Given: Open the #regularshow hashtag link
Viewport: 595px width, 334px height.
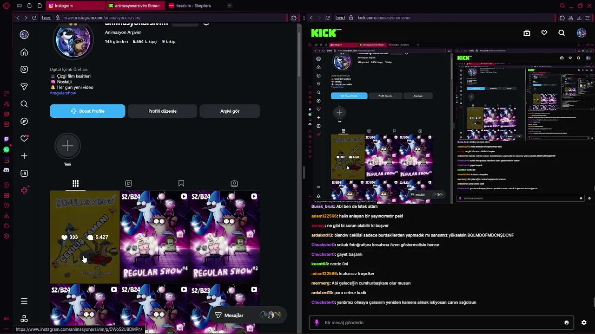Looking at the screenshot, I should click(63, 93).
